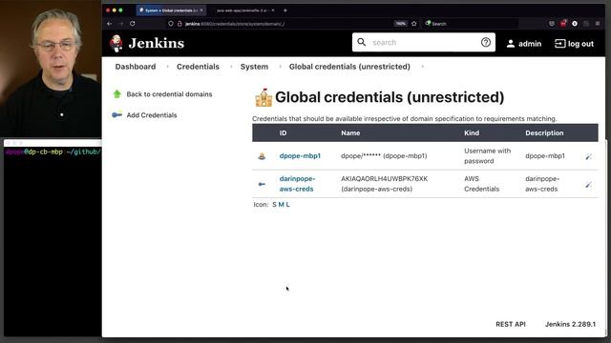Go to the Credentials breadcrumb
The image size is (611, 343).
198,67
